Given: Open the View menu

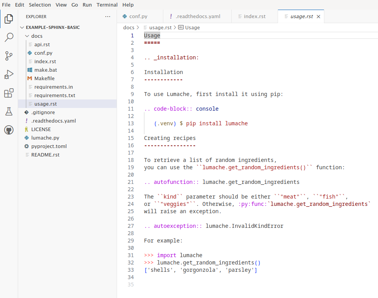Looking at the screenshot, I should 61,5.
